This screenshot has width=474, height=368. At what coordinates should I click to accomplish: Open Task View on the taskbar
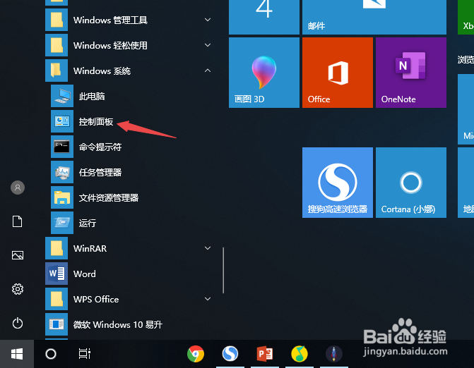[85, 354]
